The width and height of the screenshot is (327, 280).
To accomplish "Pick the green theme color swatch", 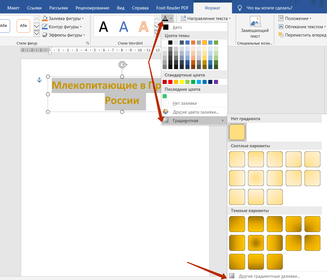I will (x=216, y=43).
